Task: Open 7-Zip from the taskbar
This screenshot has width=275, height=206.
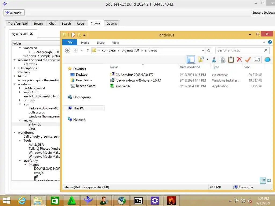Action: pyautogui.click(x=138, y=201)
